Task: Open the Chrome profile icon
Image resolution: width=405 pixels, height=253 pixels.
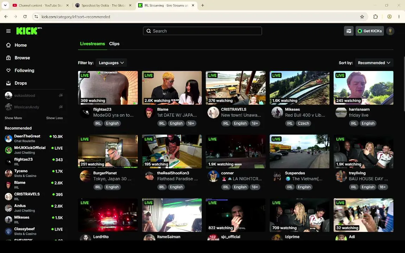Action: click(390, 17)
